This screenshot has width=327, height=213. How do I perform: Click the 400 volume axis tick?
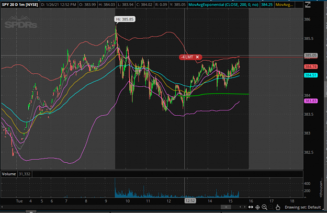(307, 184)
